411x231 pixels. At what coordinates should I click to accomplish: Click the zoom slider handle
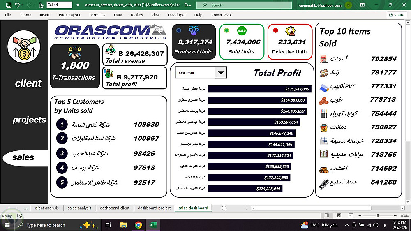point(378,216)
